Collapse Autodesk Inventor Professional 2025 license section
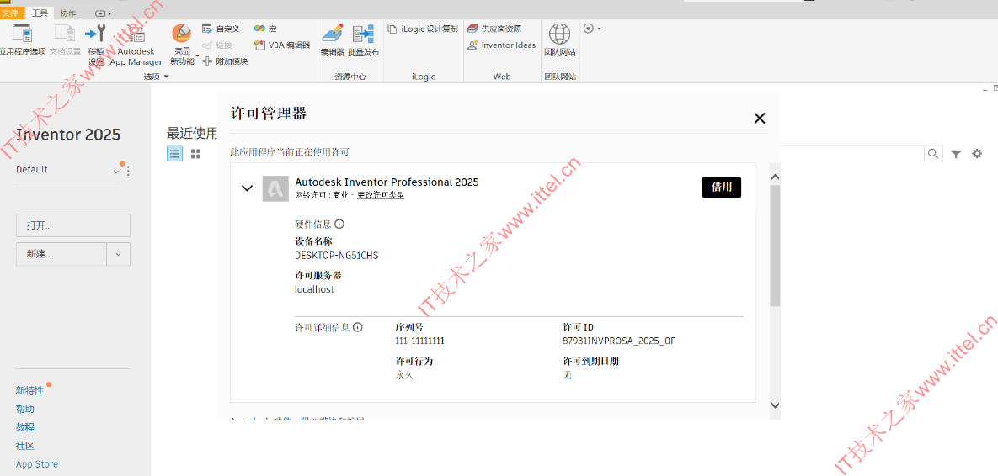The image size is (998, 476). (x=248, y=188)
